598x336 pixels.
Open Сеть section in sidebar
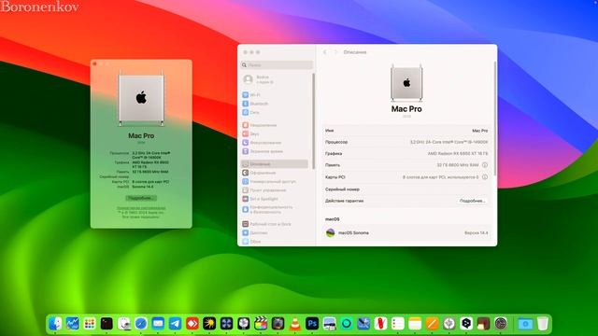(251, 112)
